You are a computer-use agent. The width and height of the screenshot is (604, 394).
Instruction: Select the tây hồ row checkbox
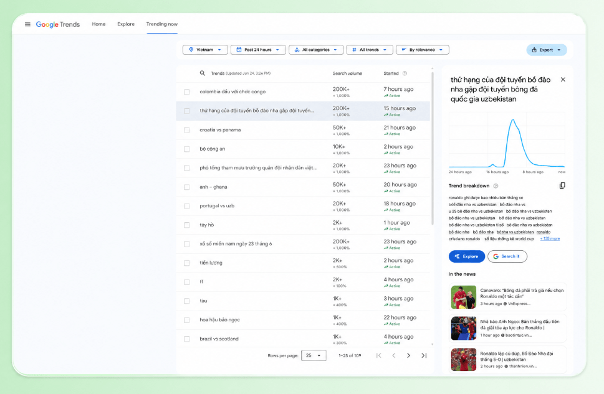pyautogui.click(x=187, y=225)
